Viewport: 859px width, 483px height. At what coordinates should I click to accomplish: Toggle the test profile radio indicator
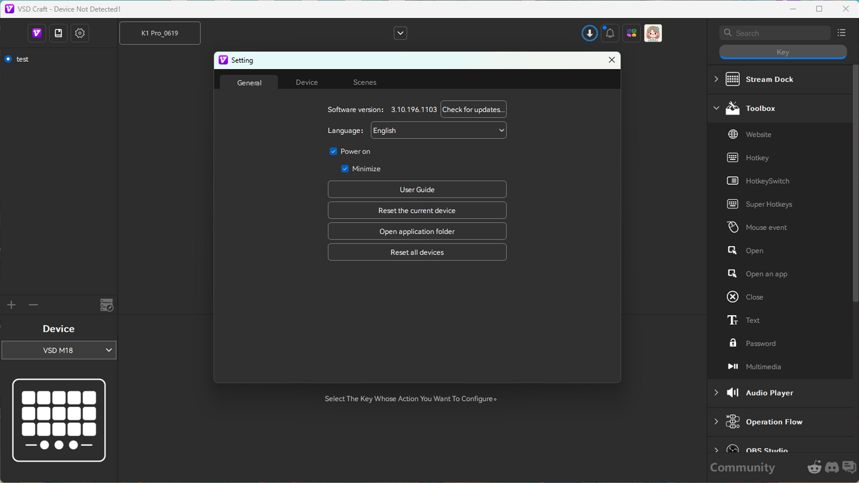click(x=8, y=59)
